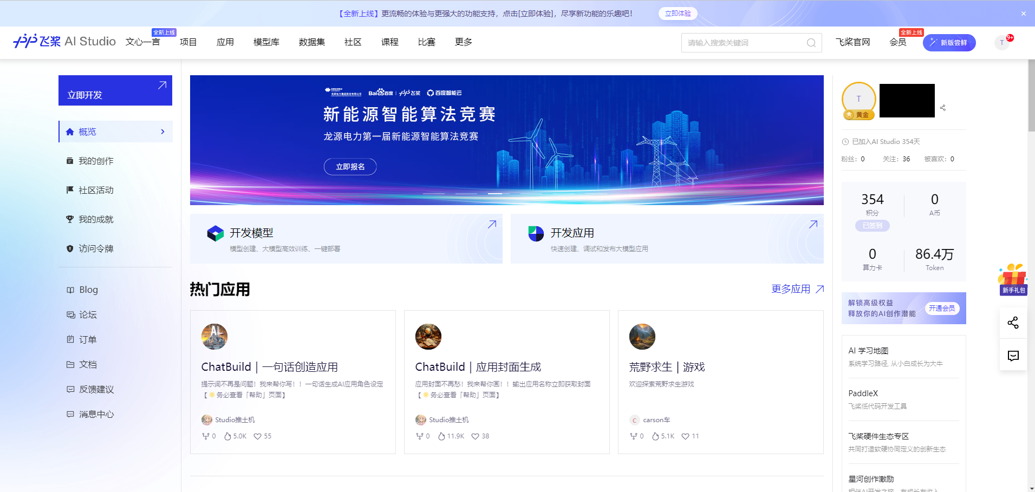Viewport: 1035px width, 492px height.
Task: Click the 立即体验 banner button
Action: tap(678, 14)
